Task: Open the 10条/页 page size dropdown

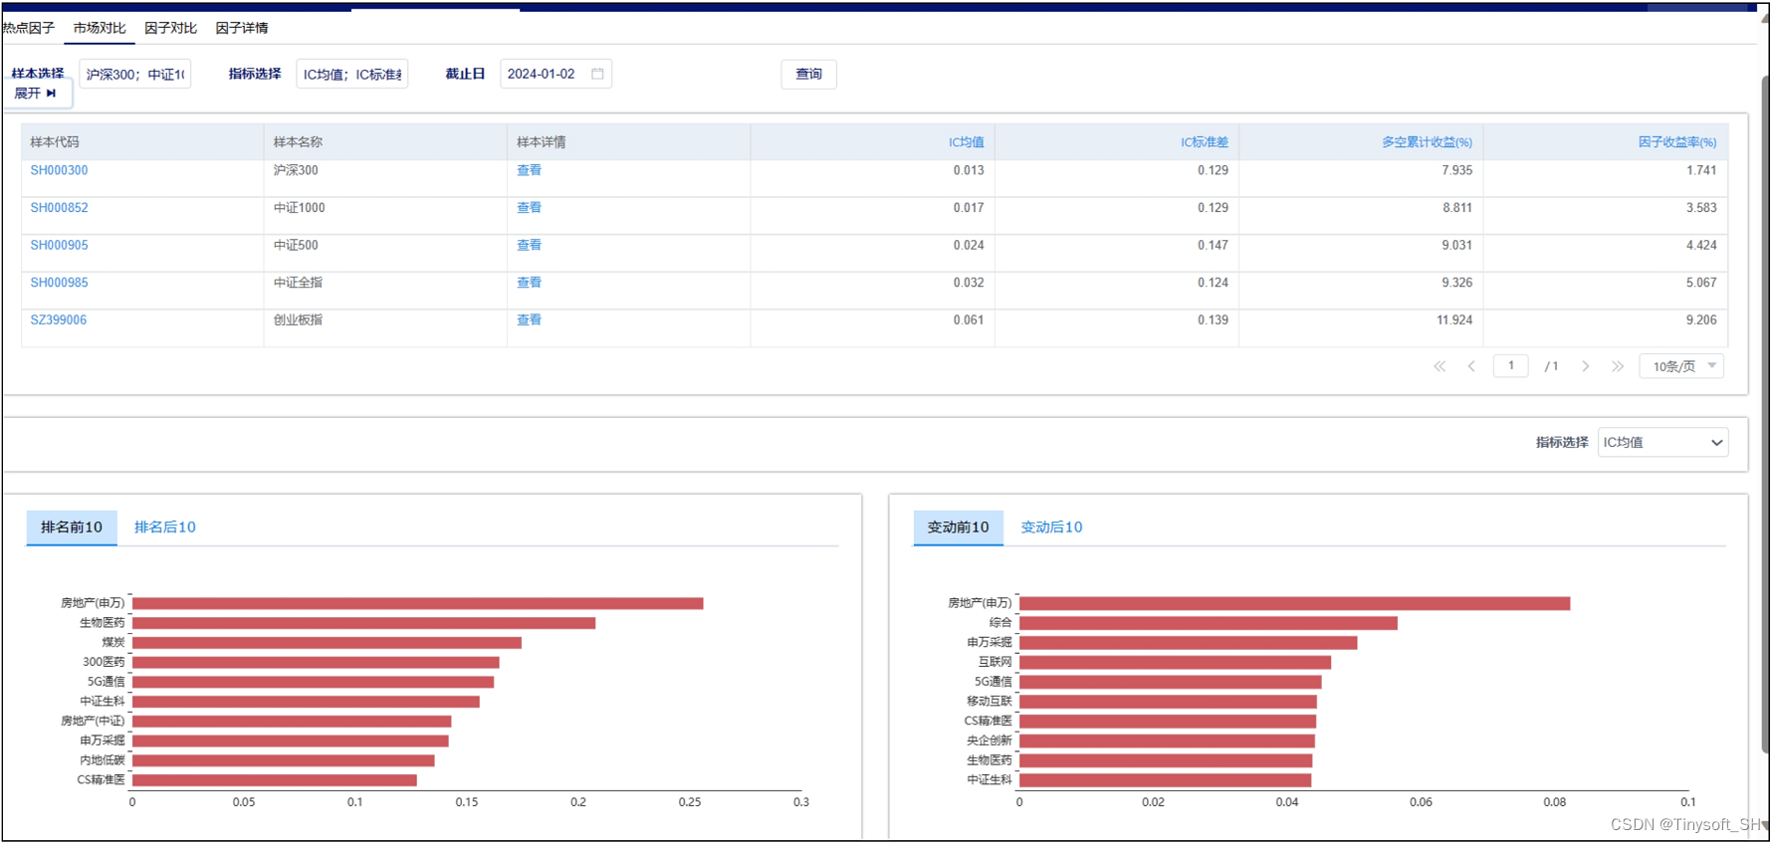Action: click(x=1681, y=366)
